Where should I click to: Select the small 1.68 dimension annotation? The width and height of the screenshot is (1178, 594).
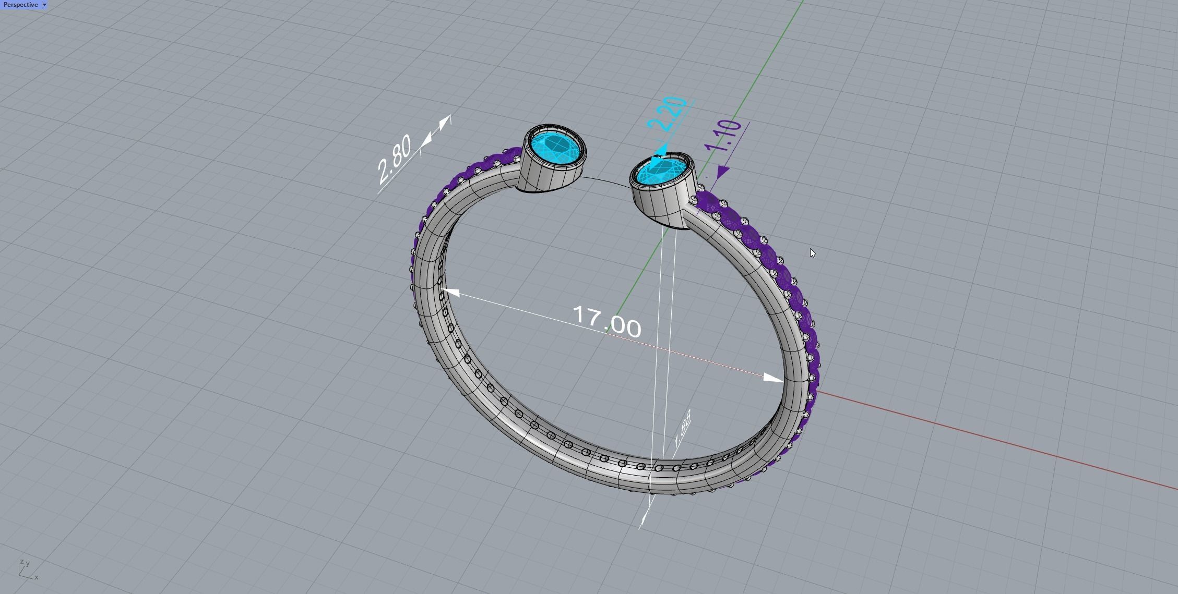(683, 429)
